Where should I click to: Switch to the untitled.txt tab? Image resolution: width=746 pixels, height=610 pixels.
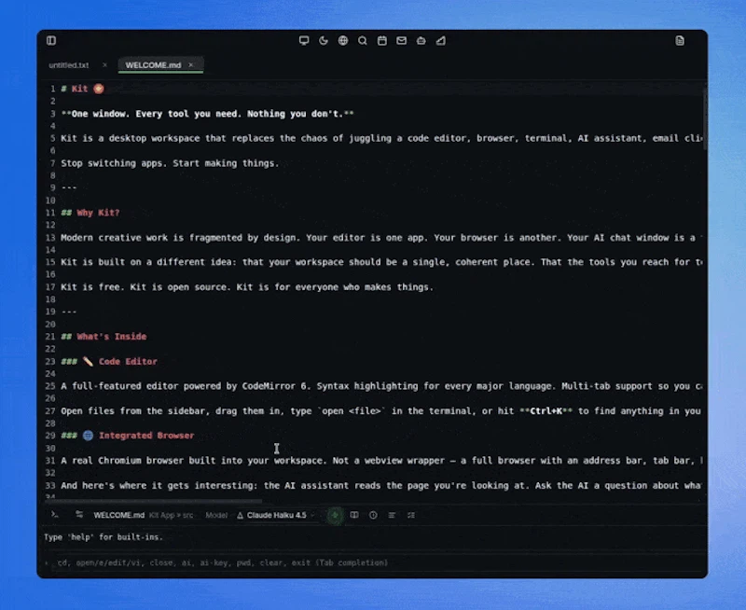click(69, 65)
